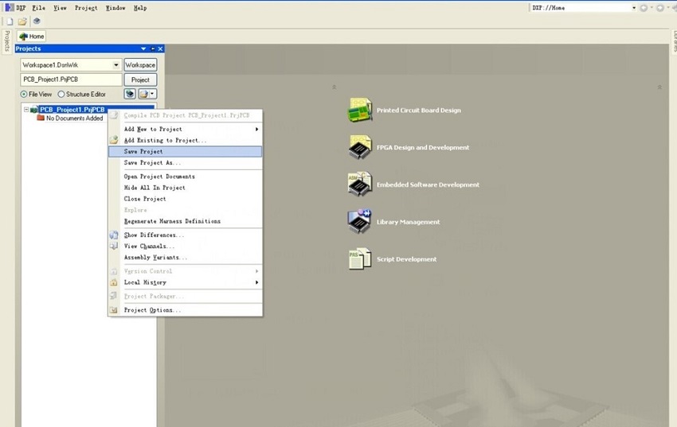Choose Hide All In Project menu entry
This screenshot has width=677, height=427.
pos(185,188)
